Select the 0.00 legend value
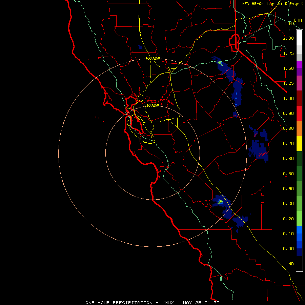The height and width of the screenshot is (305, 305). click(x=288, y=249)
